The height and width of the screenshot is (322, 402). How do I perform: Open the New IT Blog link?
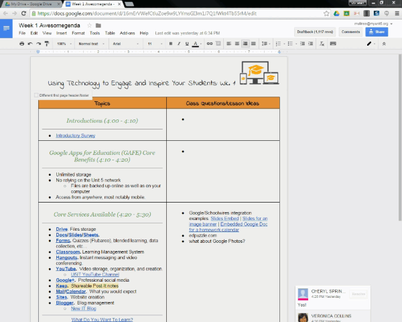point(83,309)
